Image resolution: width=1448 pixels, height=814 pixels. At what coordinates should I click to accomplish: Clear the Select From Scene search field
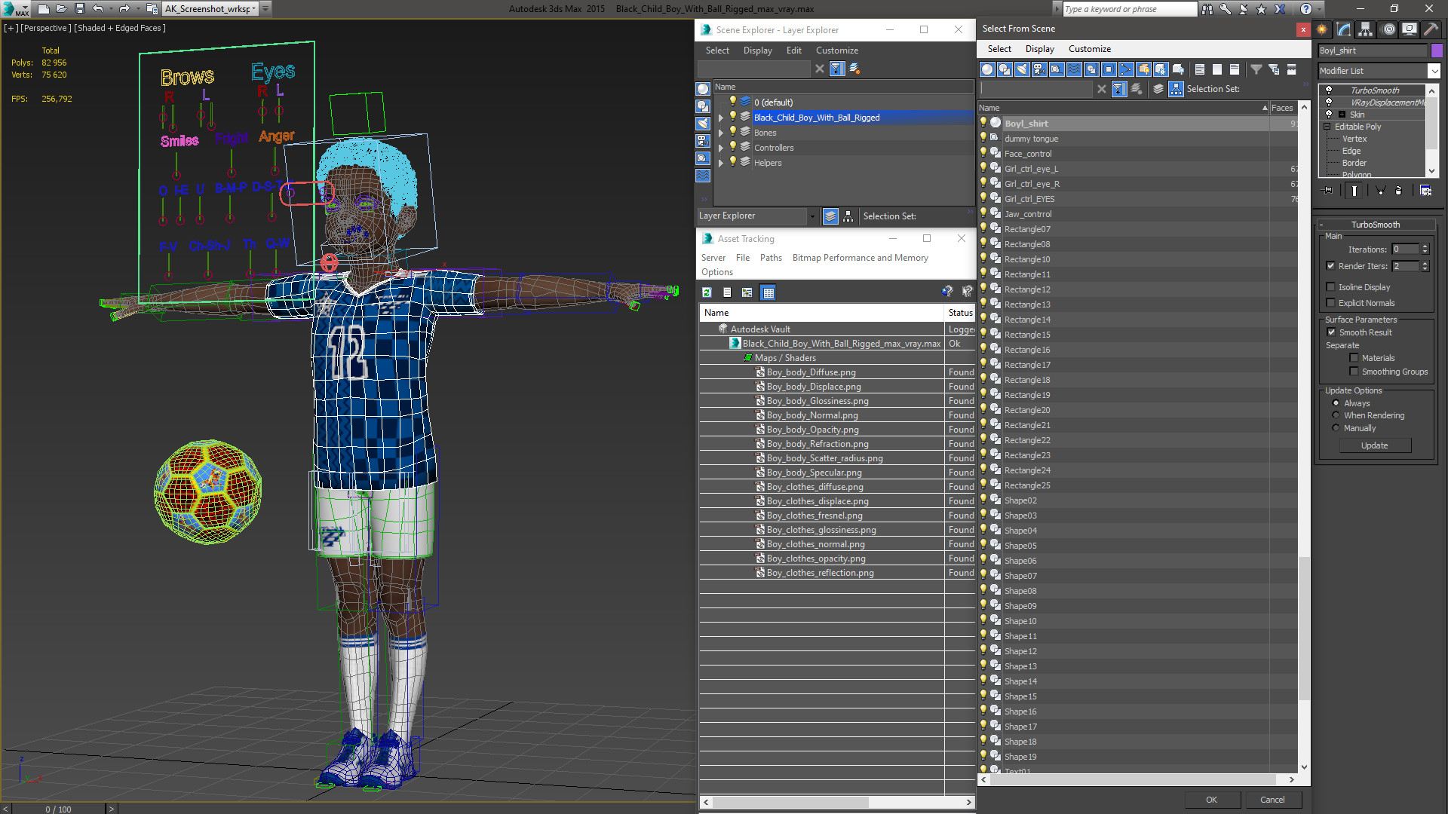click(x=1102, y=89)
